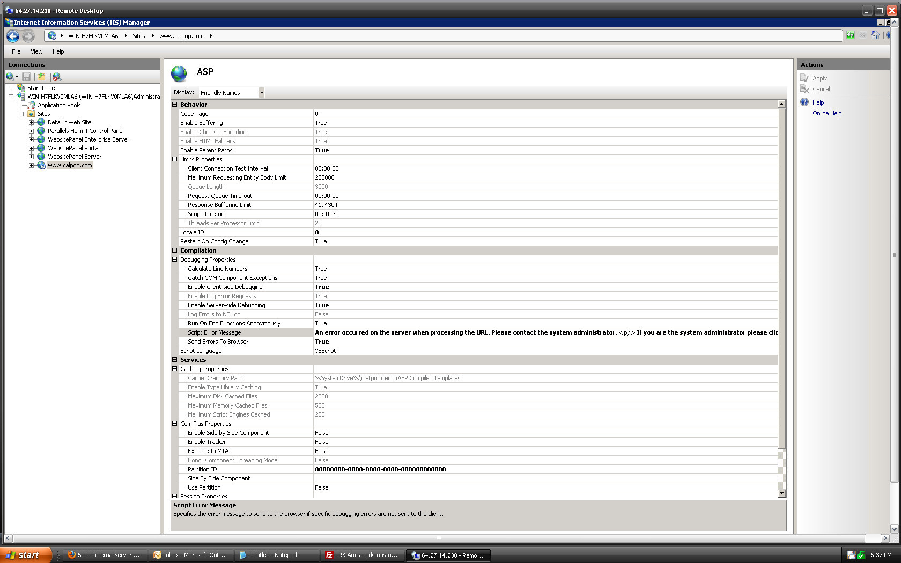Open the Create New Connection globe icon
Viewport: 901px width, 563px height.
[x=9, y=77]
